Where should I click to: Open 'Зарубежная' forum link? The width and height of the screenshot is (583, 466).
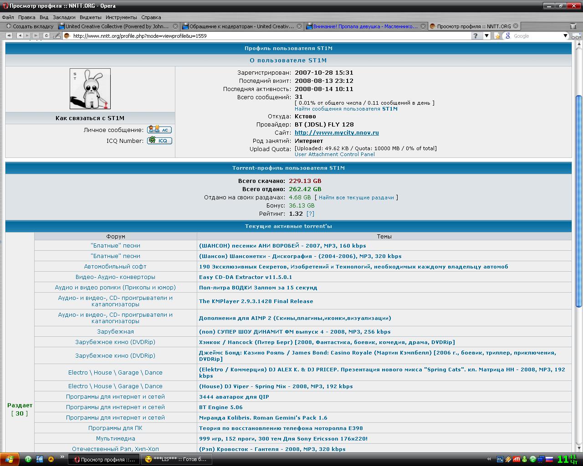click(x=115, y=332)
